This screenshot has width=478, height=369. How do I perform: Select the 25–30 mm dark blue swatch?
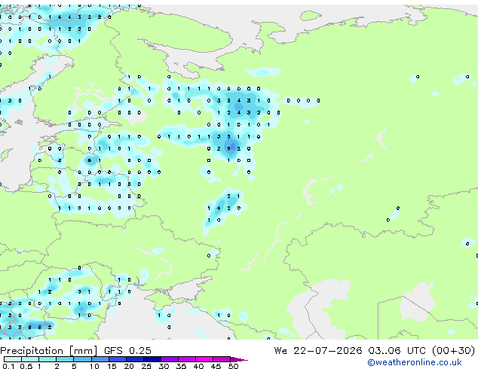(x=152, y=359)
